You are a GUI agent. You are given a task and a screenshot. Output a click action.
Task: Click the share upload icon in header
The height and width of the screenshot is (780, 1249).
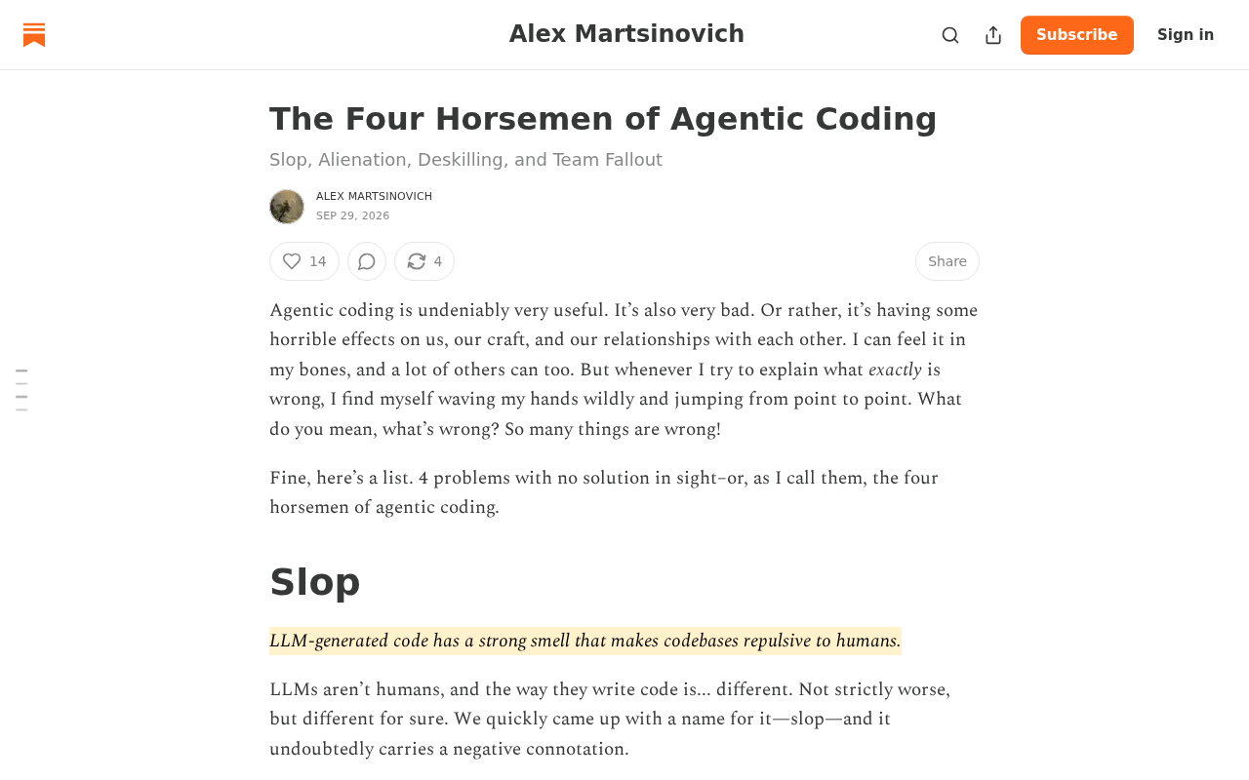(993, 35)
